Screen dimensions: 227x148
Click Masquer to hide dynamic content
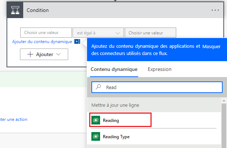[x=211, y=47]
